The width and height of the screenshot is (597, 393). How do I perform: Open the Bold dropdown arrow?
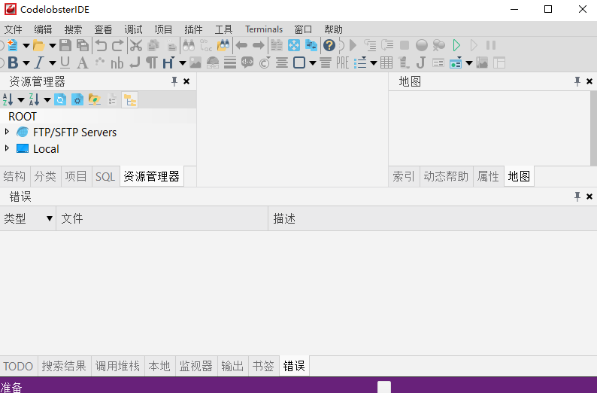(x=26, y=63)
